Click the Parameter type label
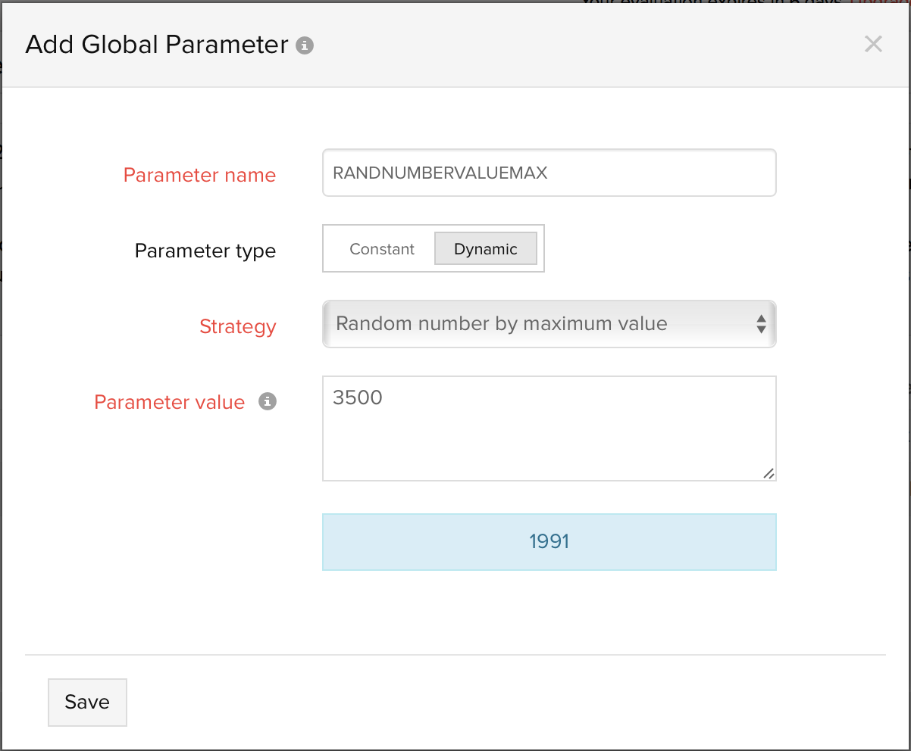This screenshot has height=751, width=911. click(205, 251)
